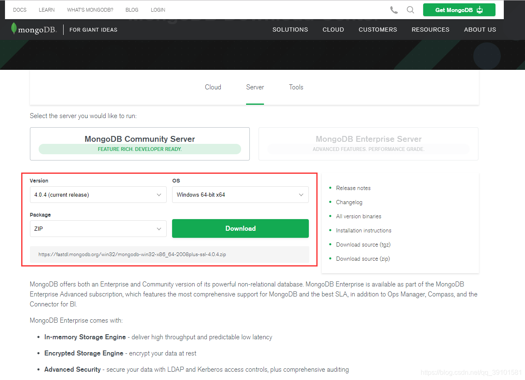The width and height of the screenshot is (525, 380).
Task: Open the CLOUD menu
Action: (333, 30)
